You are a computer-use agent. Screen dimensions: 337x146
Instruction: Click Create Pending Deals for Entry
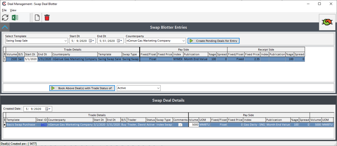[x=213, y=41]
